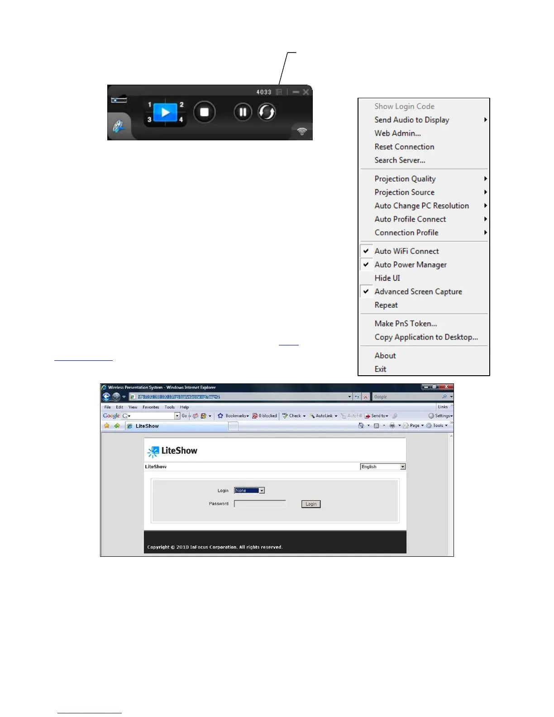The image size is (554, 717).
Task: Project to quadrant 1 of the split screen
Action: click(149, 105)
